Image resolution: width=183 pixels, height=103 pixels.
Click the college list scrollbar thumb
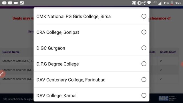pos(149,20)
